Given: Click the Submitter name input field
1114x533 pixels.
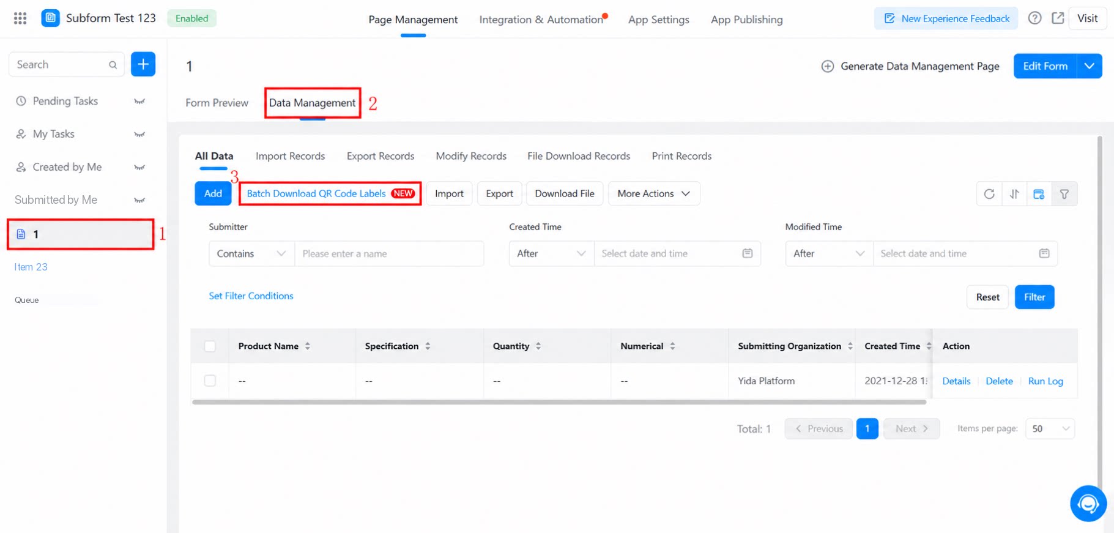Looking at the screenshot, I should pyautogui.click(x=389, y=253).
